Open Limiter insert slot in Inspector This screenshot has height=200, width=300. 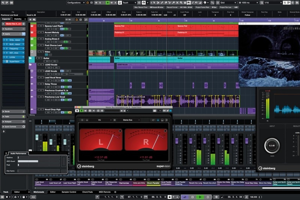14,57
